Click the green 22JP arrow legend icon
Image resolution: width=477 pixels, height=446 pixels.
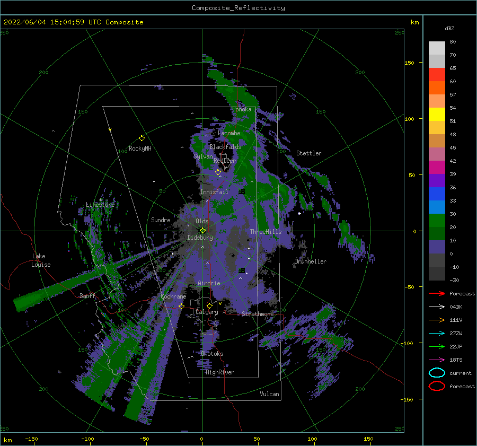tap(437, 346)
